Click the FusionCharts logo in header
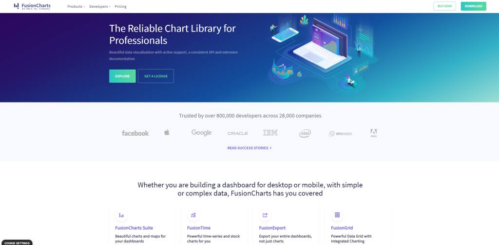This screenshot has width=499, height=245. 32,6
